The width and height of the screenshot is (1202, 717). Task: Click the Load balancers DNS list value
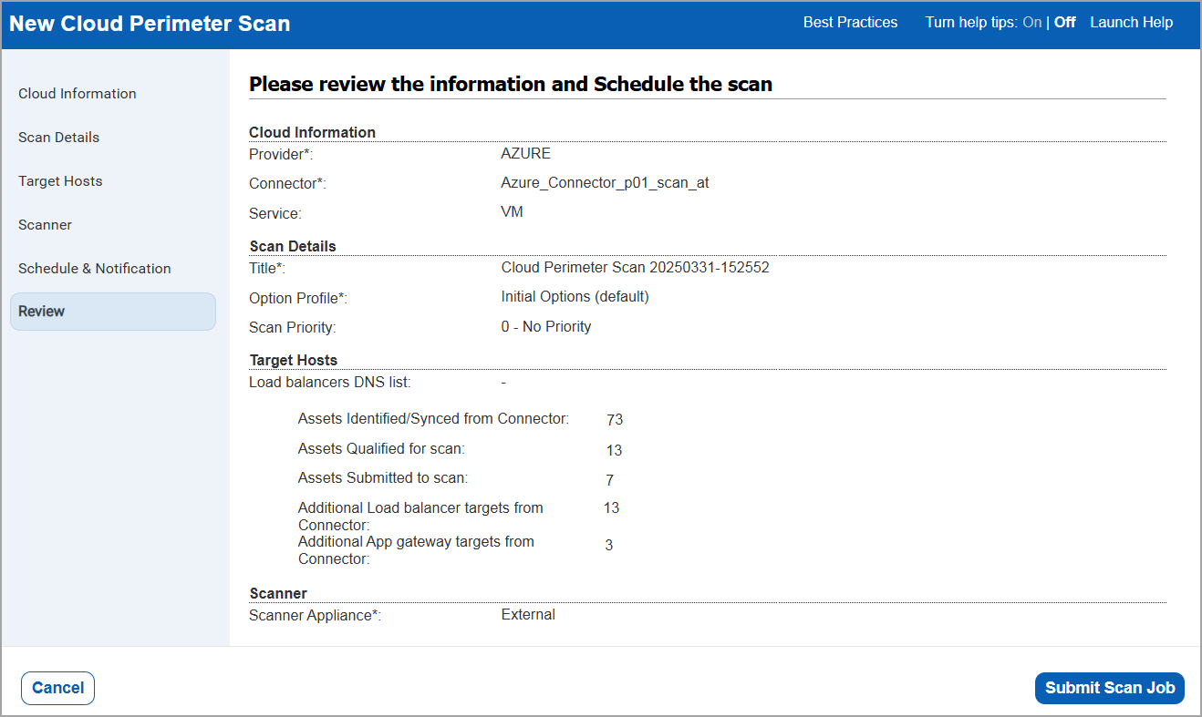click(x=503, y=382)
